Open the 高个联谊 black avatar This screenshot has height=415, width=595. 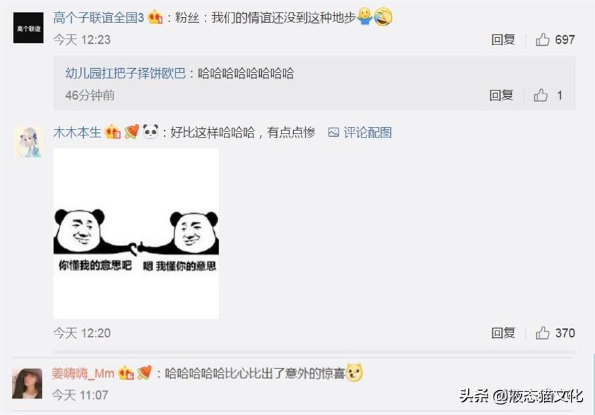pos(28,27)
